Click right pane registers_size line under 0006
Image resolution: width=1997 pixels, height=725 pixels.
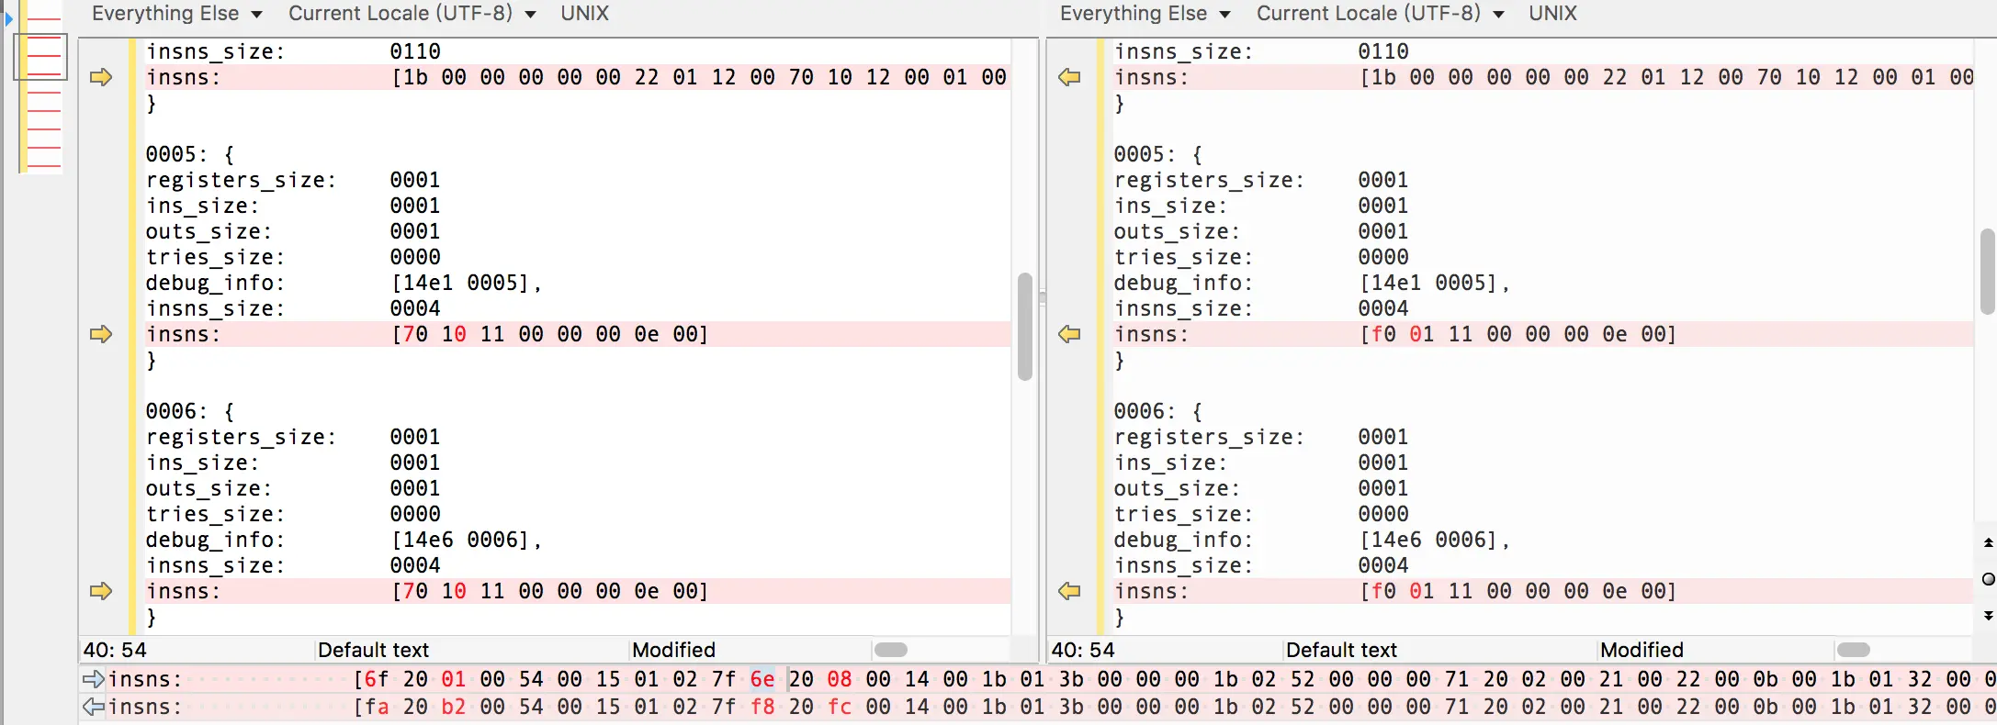[1261, 437]
